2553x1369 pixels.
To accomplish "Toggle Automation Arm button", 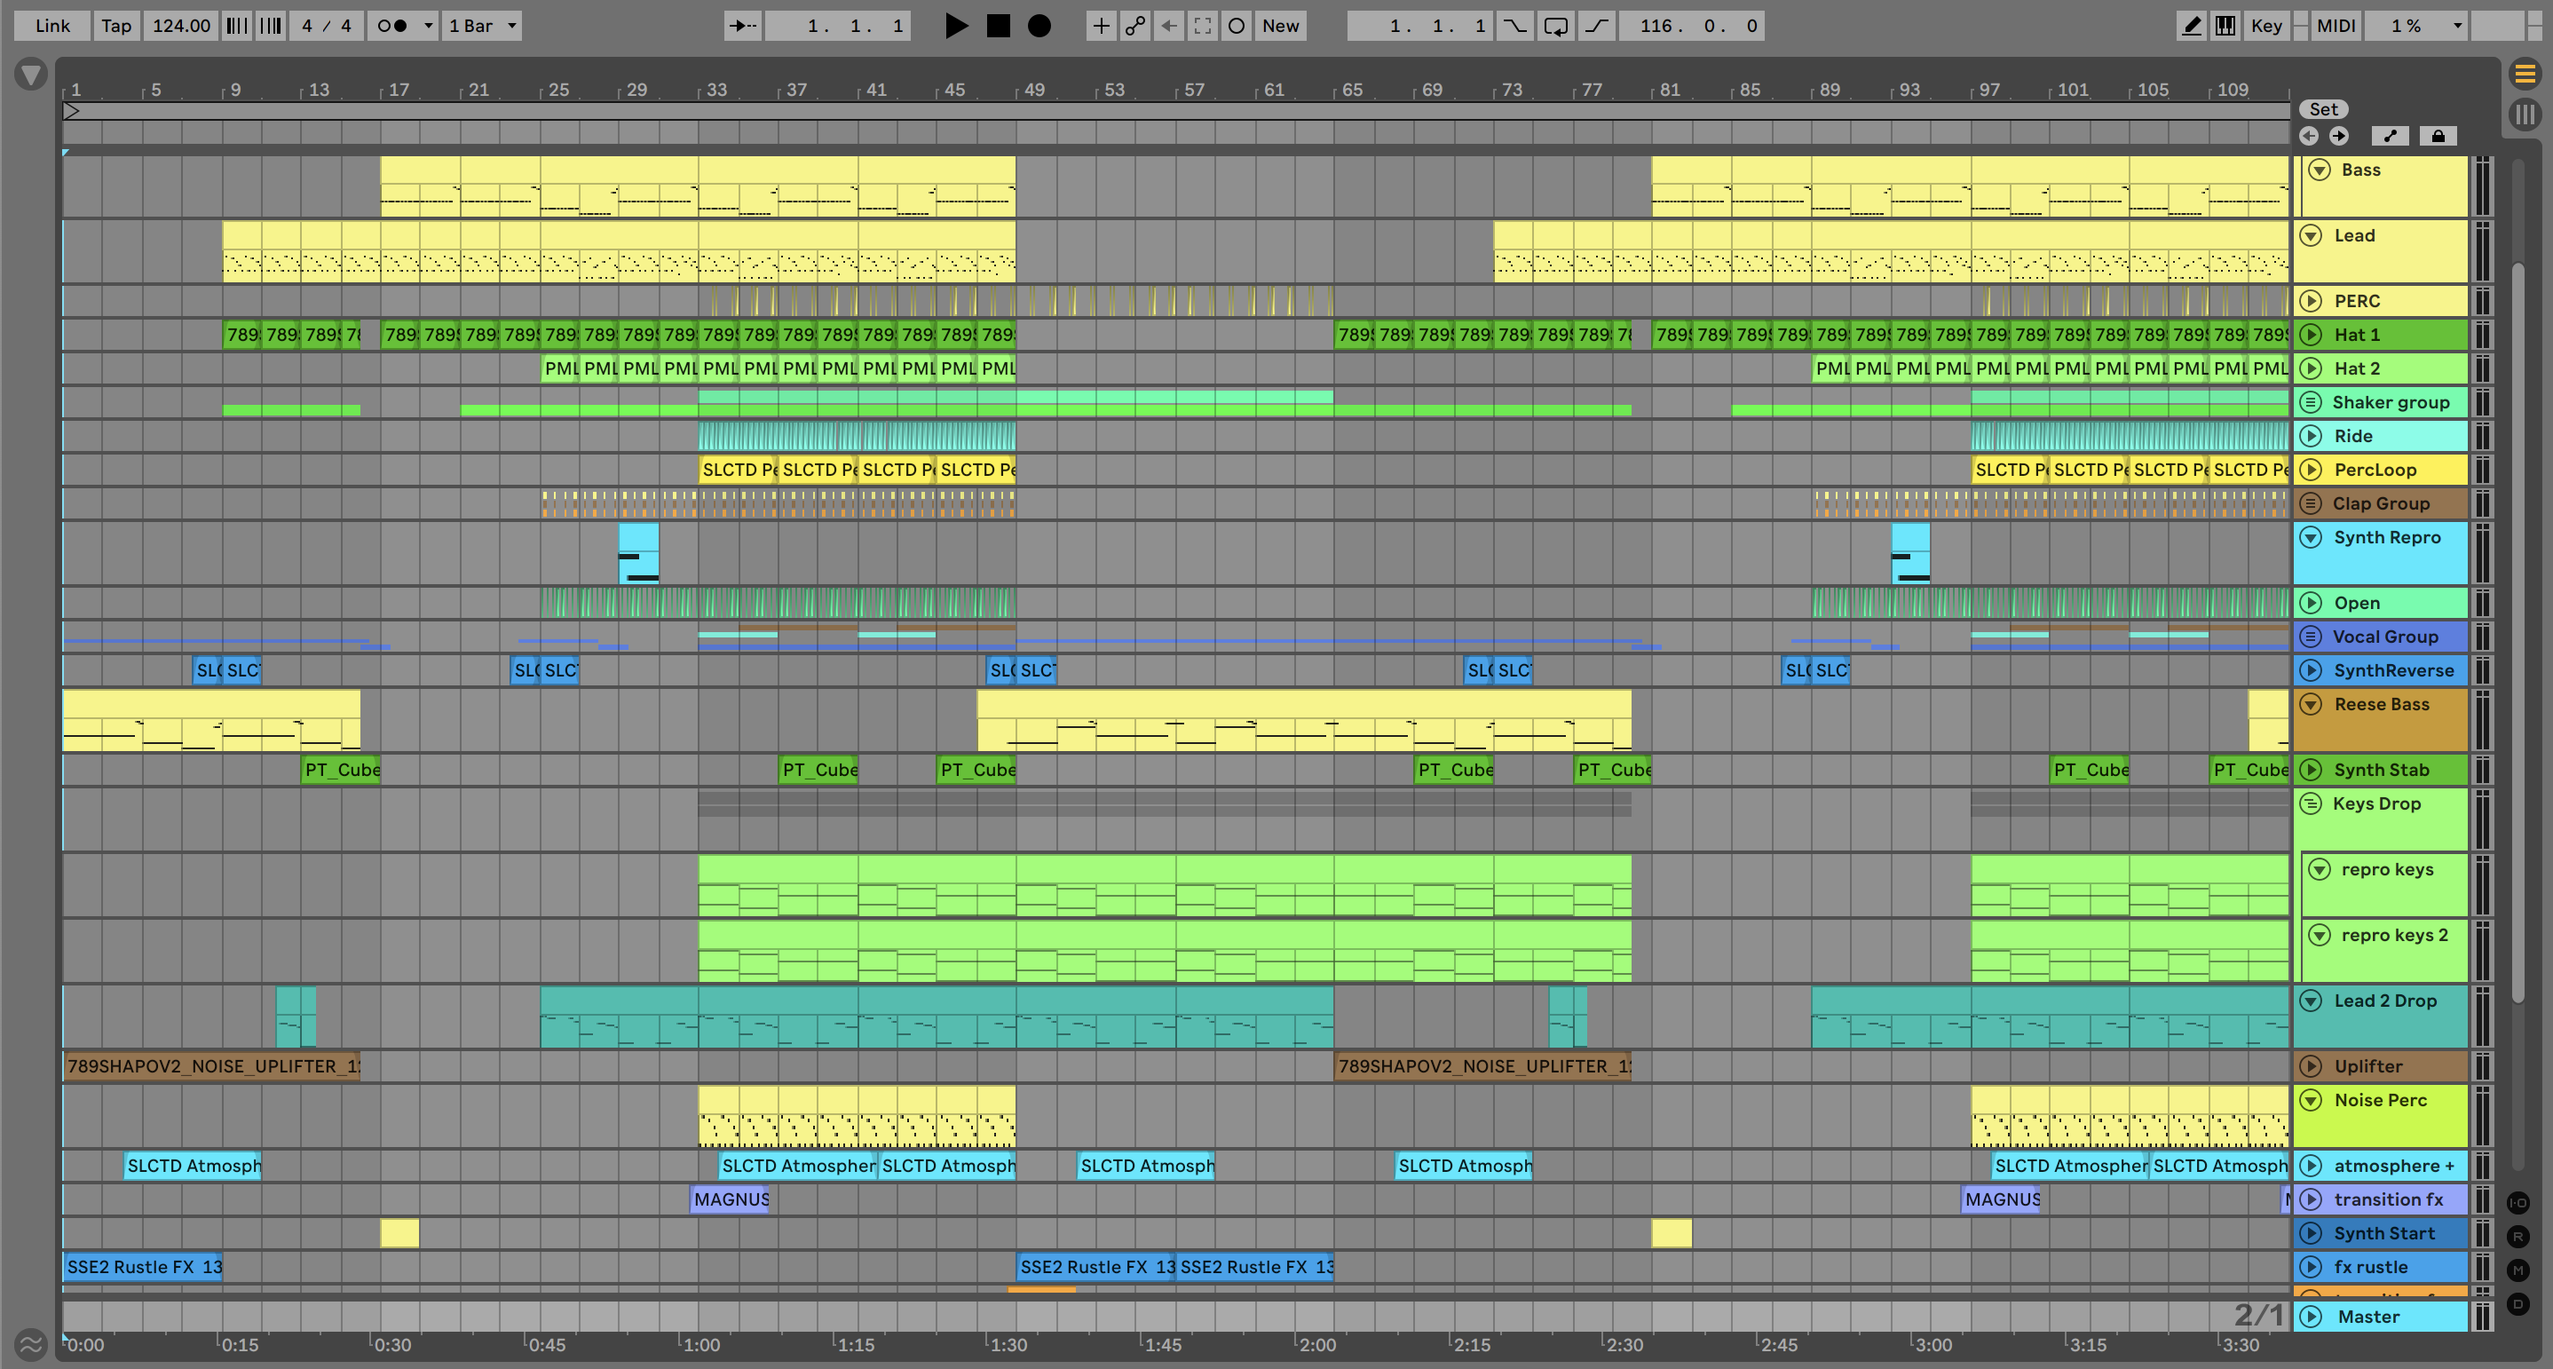I will 1134,26.
